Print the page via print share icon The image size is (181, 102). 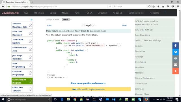tap(175, 58)
